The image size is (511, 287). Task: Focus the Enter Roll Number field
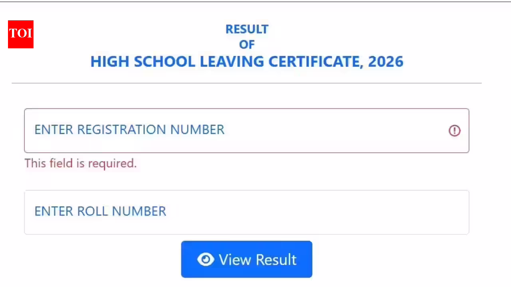(247, 212)
